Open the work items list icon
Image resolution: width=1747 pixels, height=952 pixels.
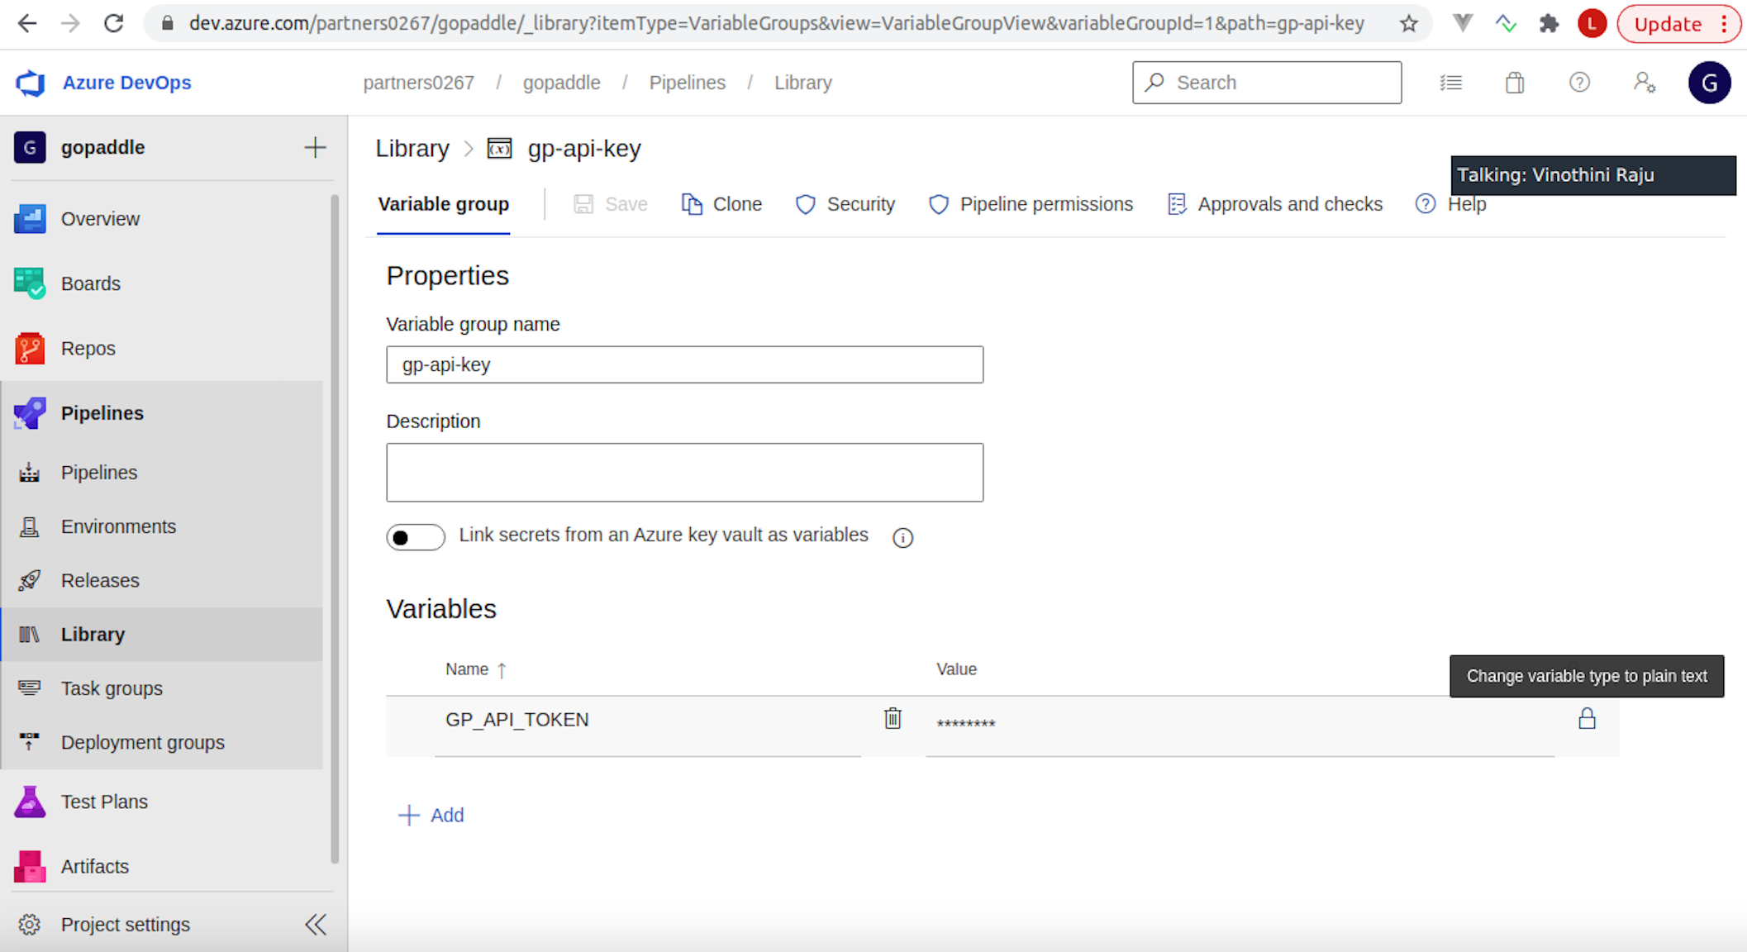[1450, 83]
